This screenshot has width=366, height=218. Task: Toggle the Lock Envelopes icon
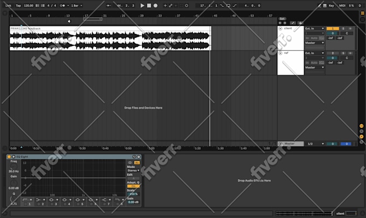(x=300, y=23)
